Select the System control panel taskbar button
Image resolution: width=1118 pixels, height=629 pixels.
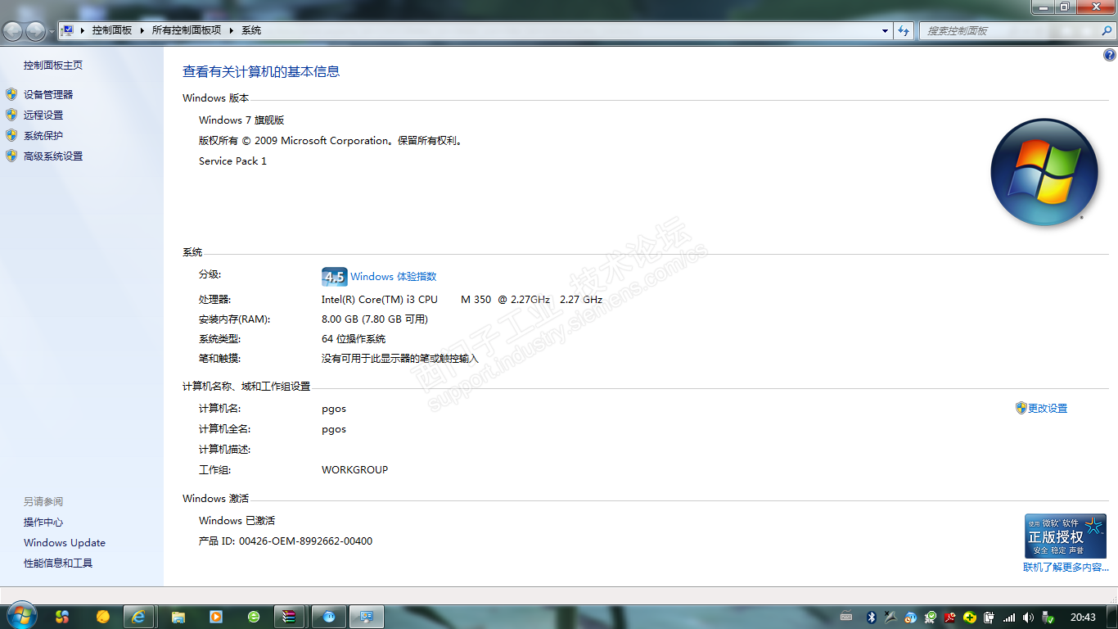coord(367,617)
